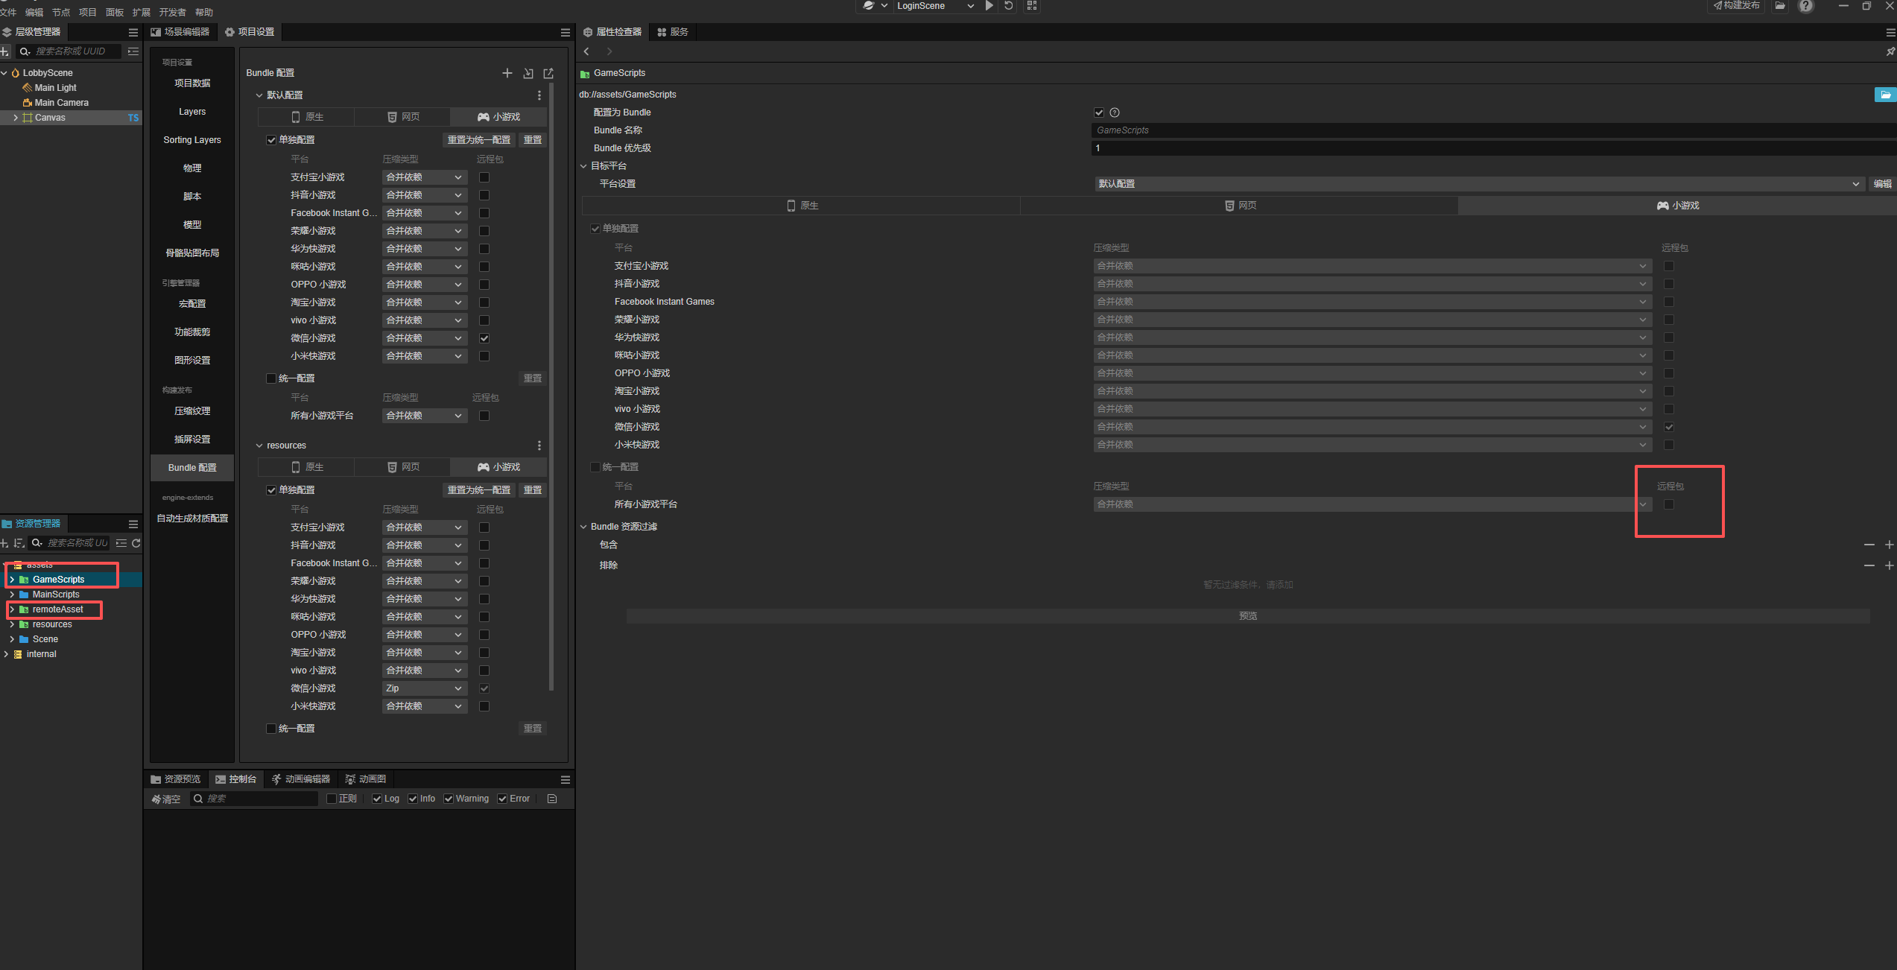This screenshot has width=1897, height=970.
Task: Open the default config three-dot menu
Action: tap(539, 95)
